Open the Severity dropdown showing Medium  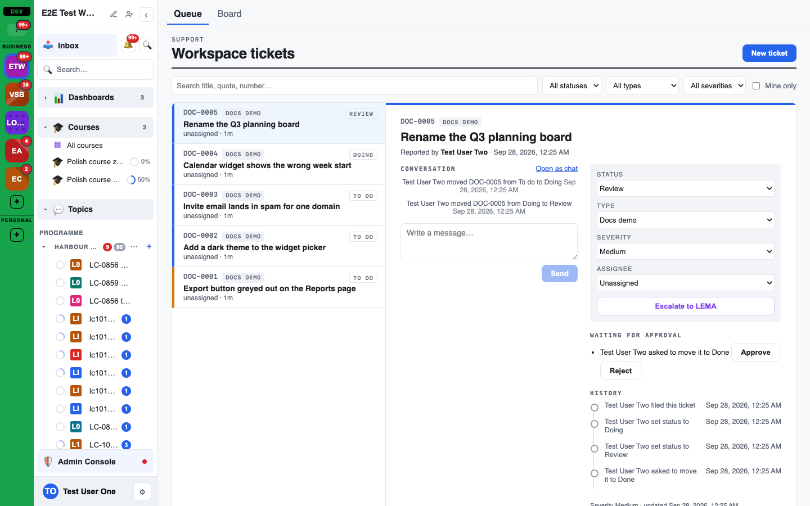point(685,251)
